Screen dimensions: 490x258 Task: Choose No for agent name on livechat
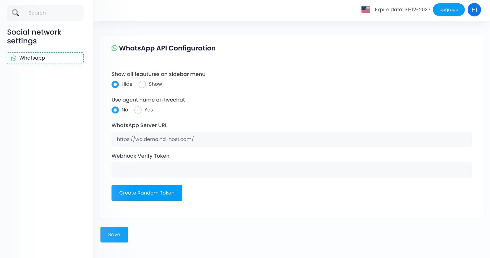[x=115, y=110]
